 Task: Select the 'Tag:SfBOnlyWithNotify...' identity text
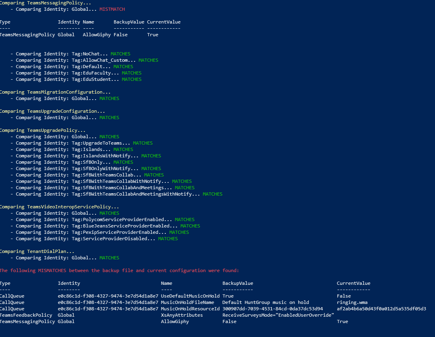[x=105, y=168]
